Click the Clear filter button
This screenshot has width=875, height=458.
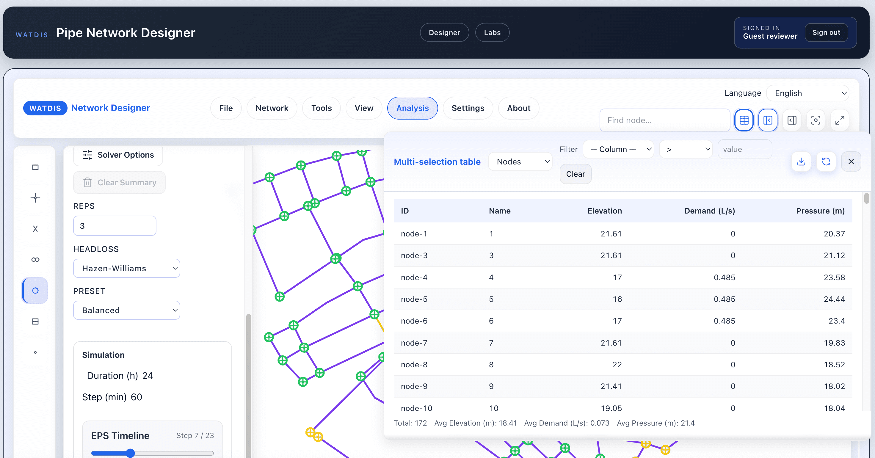575,174
